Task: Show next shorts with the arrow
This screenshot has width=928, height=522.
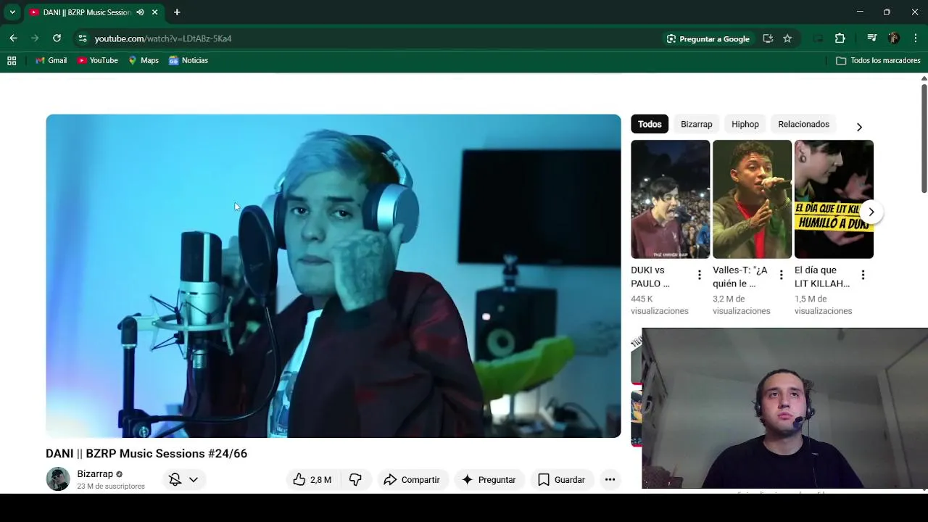Action: tap(871, 212)
